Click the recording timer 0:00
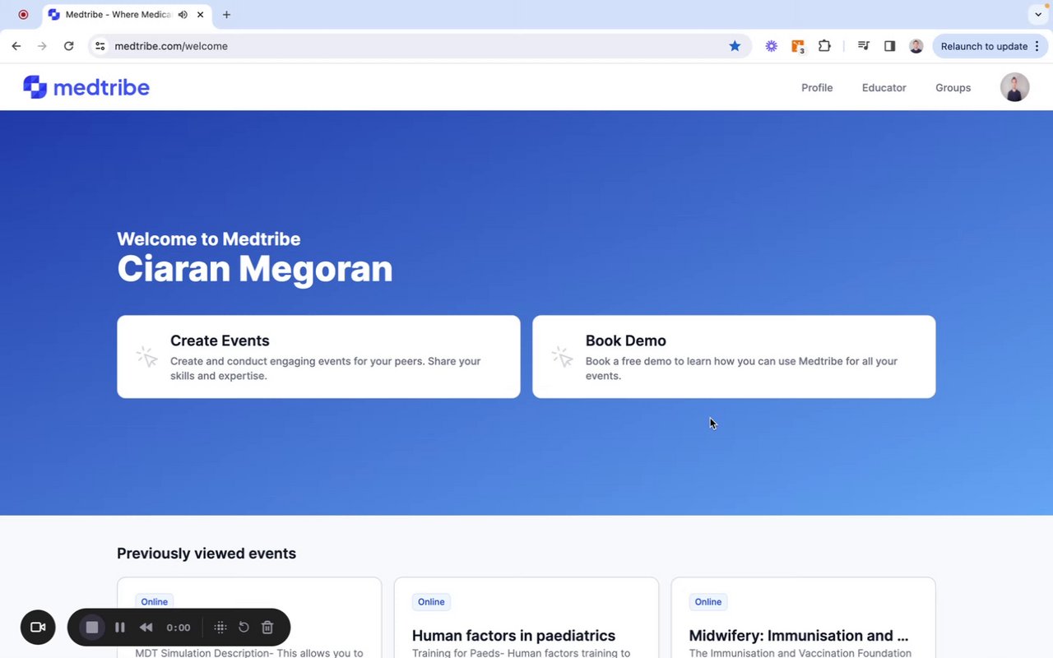 pos(179,628)
